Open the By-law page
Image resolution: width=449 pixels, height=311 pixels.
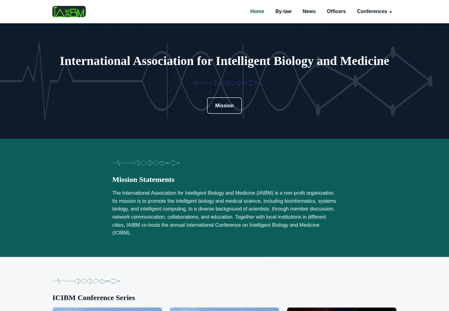(x=283, y=12)
